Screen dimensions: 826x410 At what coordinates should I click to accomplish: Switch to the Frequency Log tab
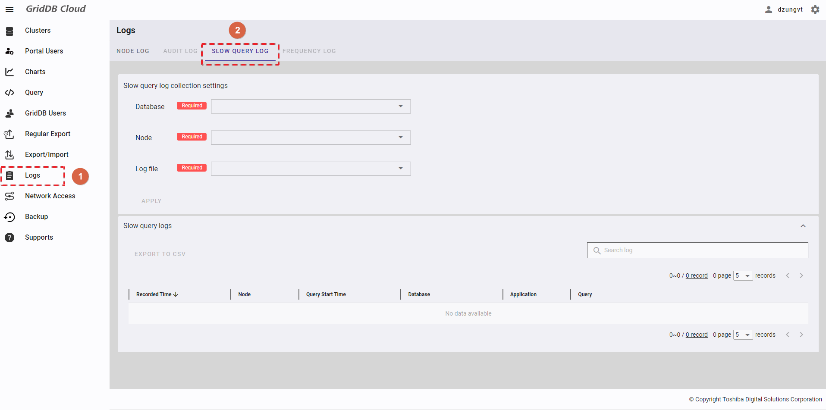[309, 51]
